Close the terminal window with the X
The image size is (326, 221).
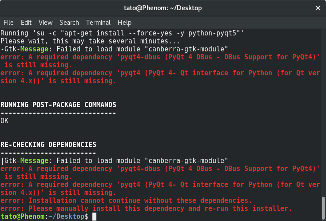(318, 8)
